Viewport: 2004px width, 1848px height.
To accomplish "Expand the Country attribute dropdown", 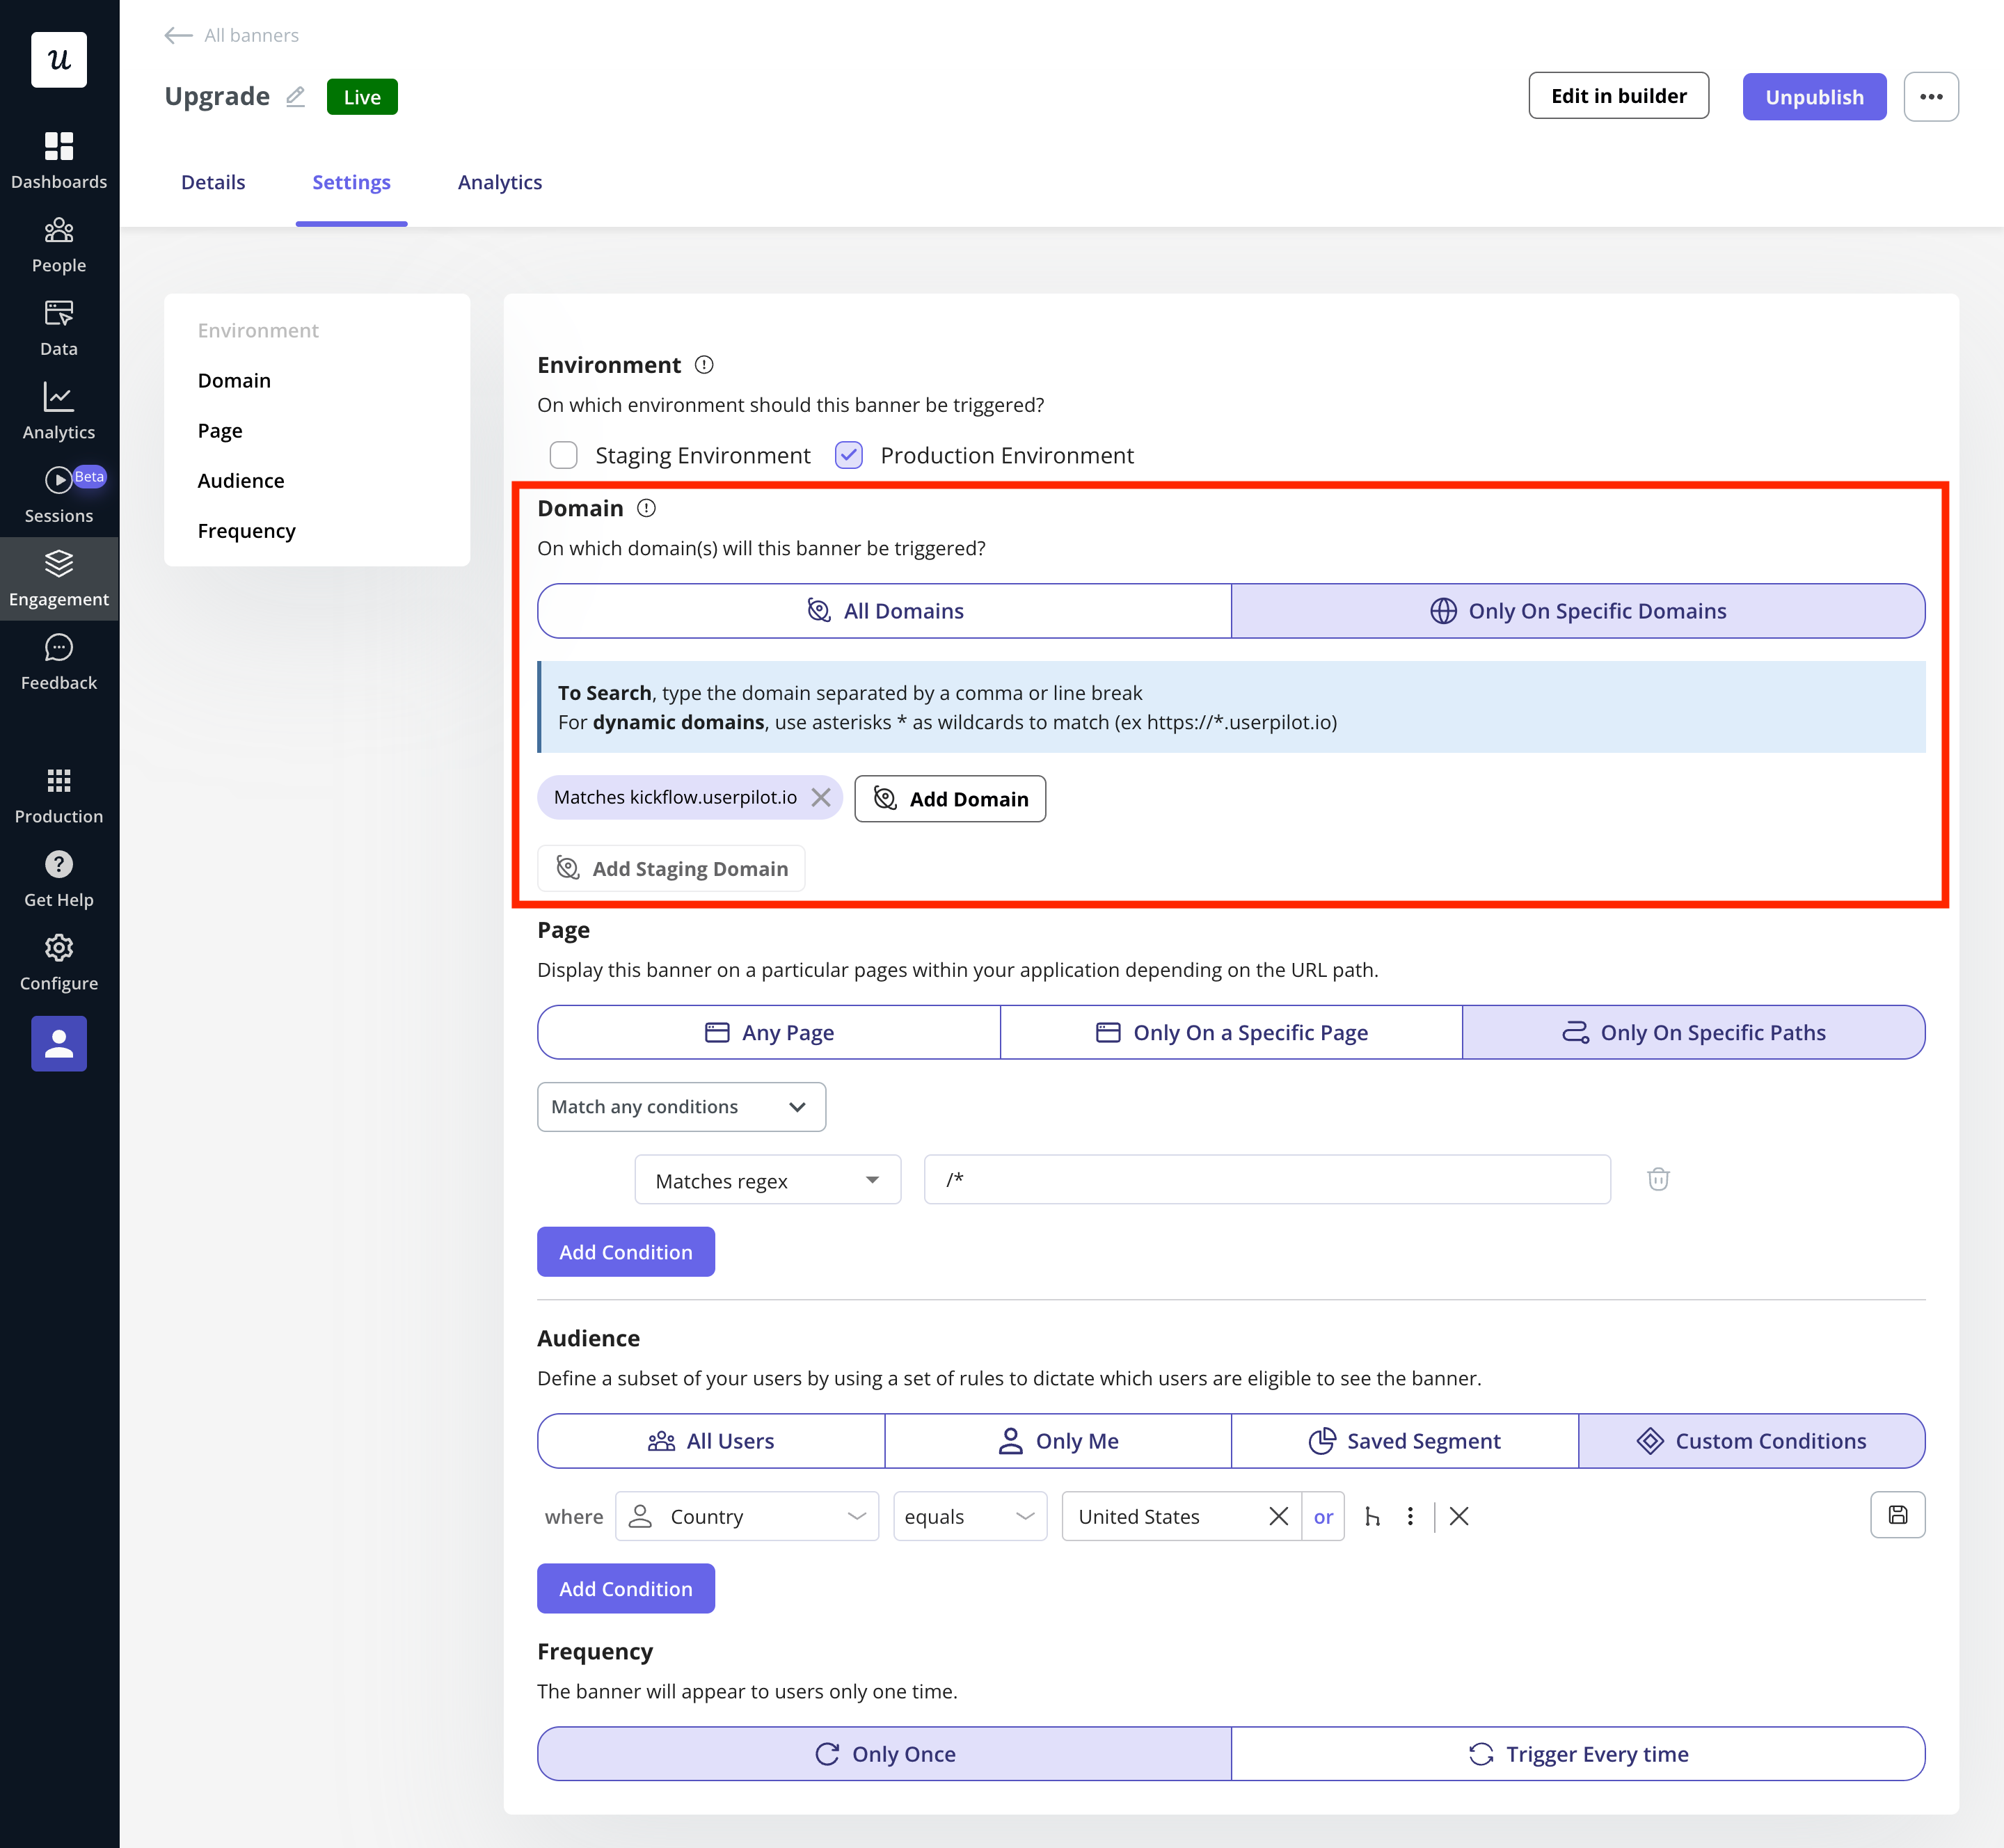I will tap(747, 1516).
